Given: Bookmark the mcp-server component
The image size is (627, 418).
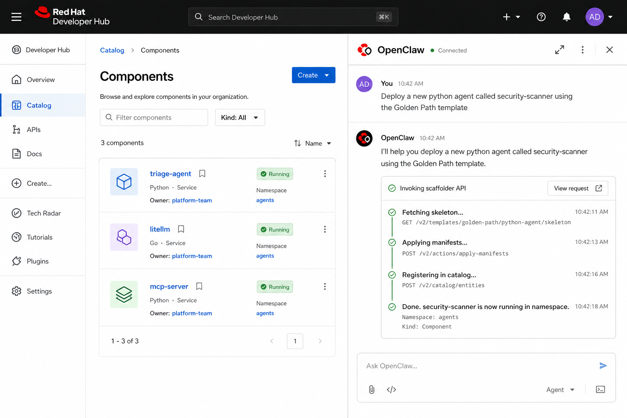Looking at the screenshot, I should coord(199,286).
